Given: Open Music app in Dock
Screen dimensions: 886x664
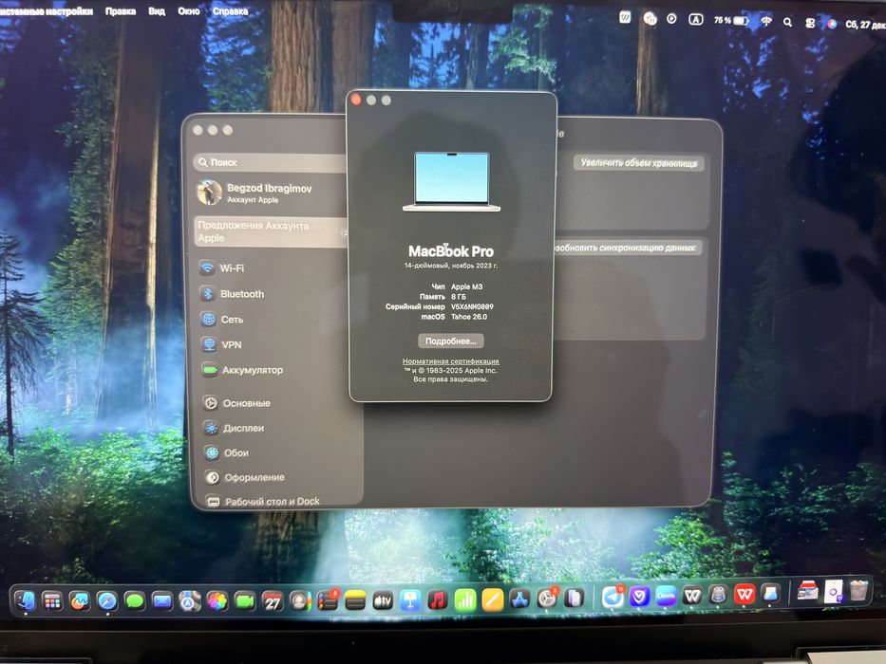Looking at the screenshot, I should click(x=438, y=600).
